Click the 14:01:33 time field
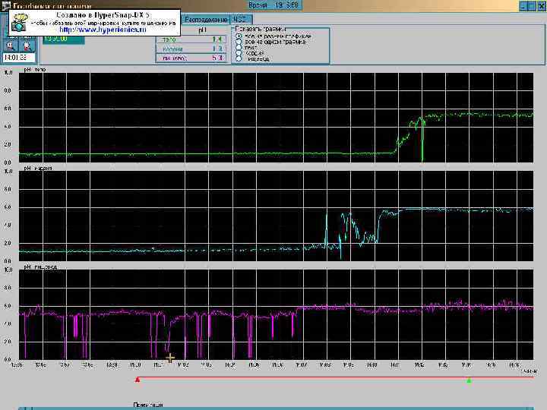 point(18,57)
